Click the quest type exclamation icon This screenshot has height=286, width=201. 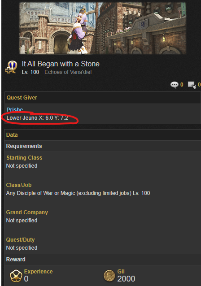pyautogui.click(x=11, y=67)
